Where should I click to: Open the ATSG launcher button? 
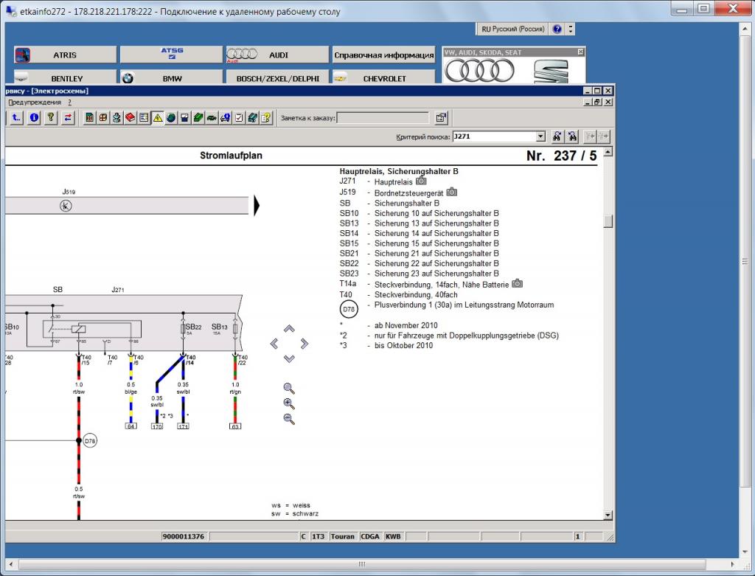(x=171, y=55)
